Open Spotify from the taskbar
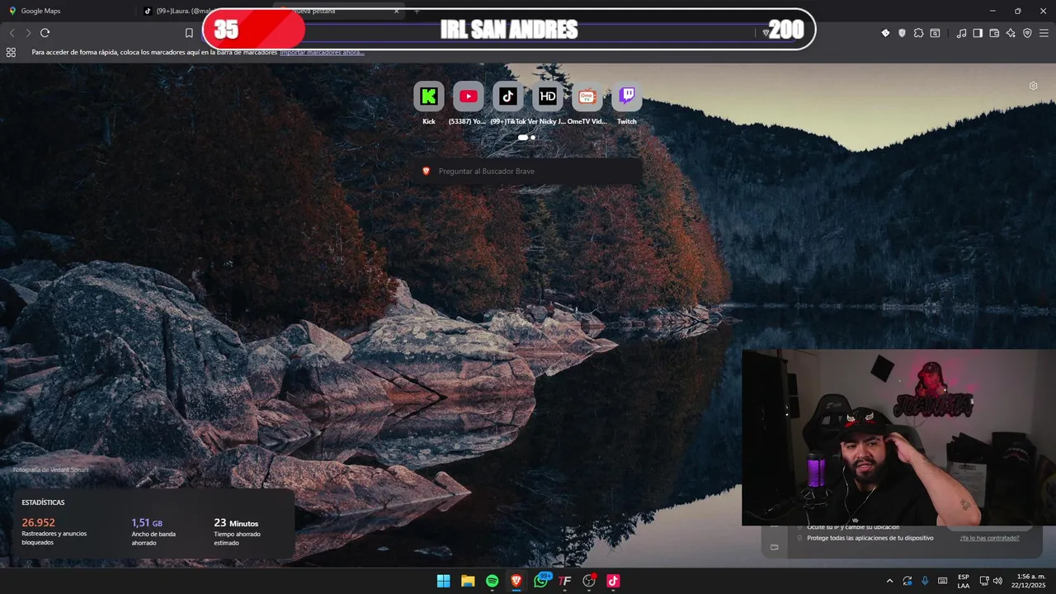Viewport: 1056px width, 594px height. click(x=492, y=581)
